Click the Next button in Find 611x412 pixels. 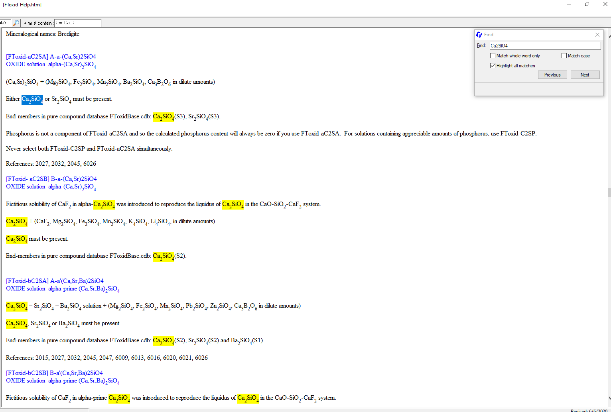(x=585, y=75)
